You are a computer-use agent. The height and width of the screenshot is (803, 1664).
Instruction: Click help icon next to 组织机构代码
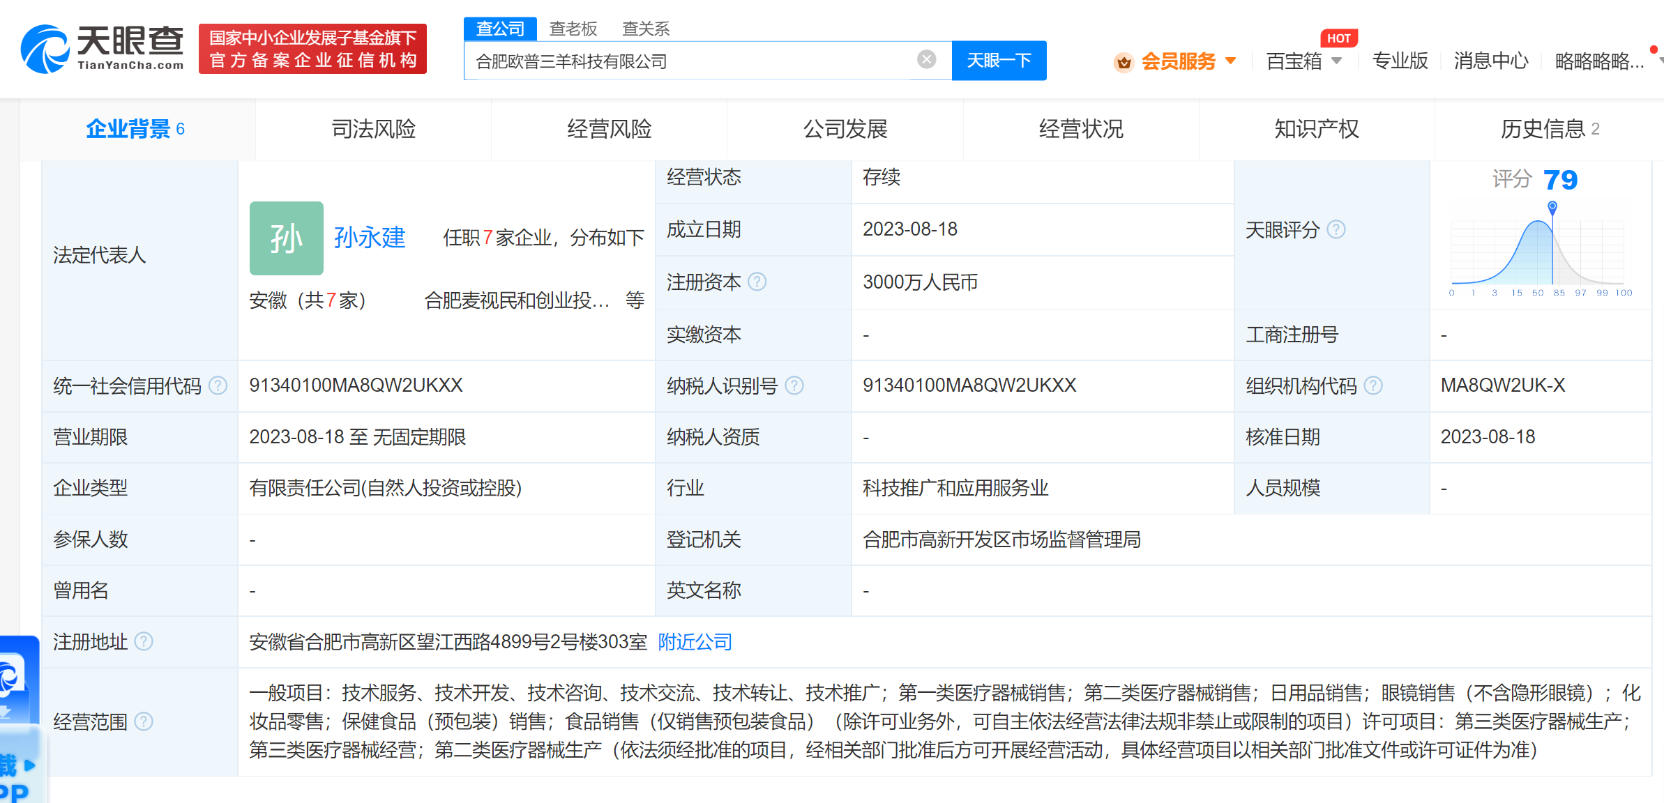(x=1372, y=385)
